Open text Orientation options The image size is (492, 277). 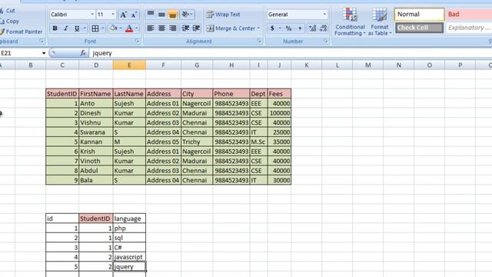pyautogui.click(x=188, y=14)
